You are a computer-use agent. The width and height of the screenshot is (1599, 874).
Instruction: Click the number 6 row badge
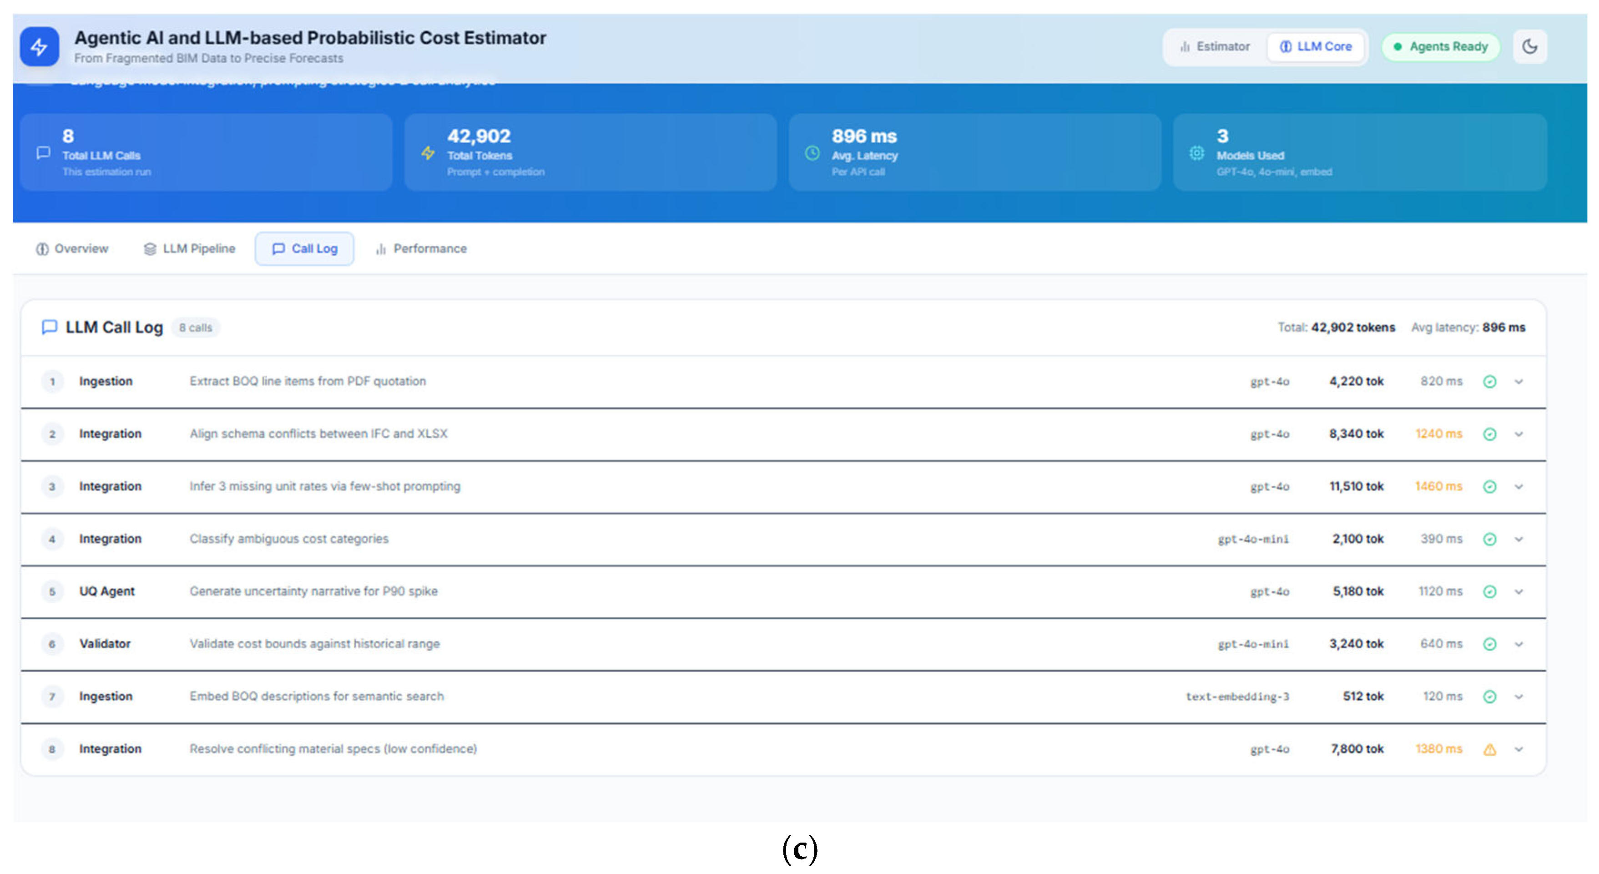[x=52, y=644]
